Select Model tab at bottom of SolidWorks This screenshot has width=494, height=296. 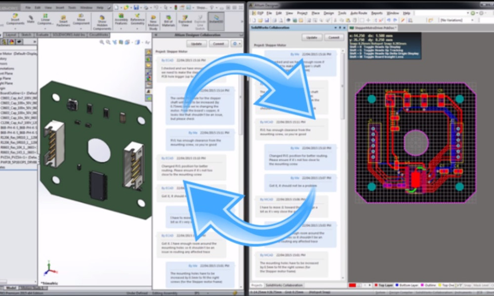(11, 288)
